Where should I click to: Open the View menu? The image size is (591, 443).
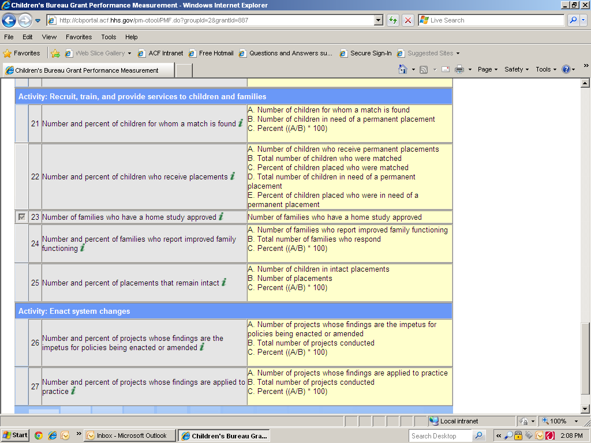pos(49,37)
